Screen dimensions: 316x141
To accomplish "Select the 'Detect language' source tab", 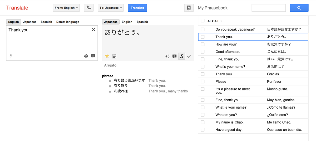I will click(68, 22).
